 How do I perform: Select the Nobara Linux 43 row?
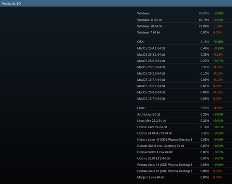tap(184, 139)
